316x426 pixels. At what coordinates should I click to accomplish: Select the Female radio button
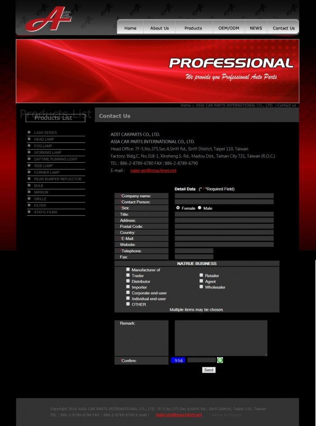coord(178,208)
